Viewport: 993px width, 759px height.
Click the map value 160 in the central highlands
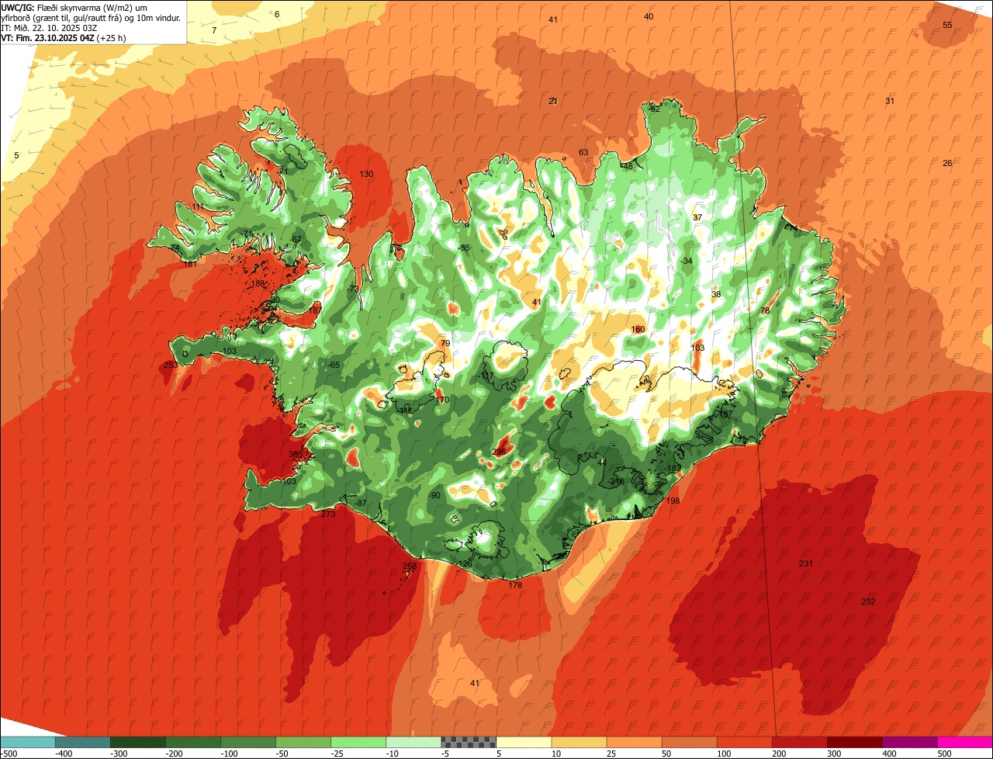(638, 330)
